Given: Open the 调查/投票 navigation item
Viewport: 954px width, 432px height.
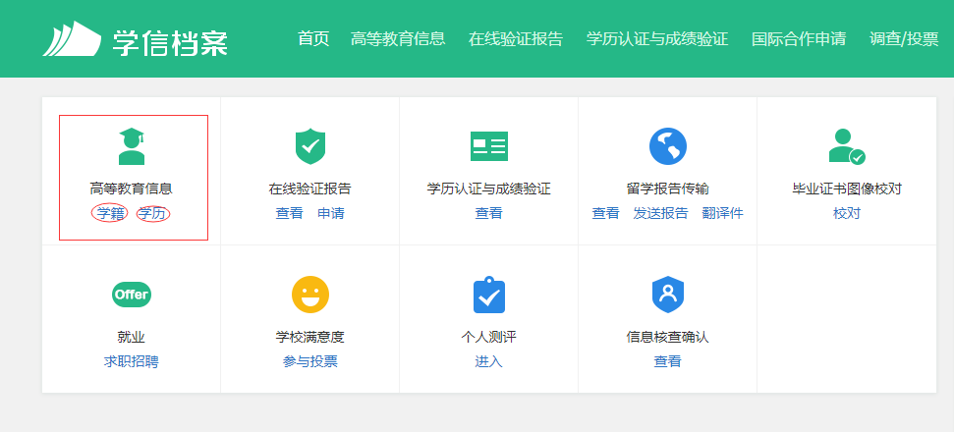Looking at the screenshot, I should [x=904, y=39].
